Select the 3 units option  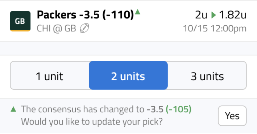[x=207, y=75]
